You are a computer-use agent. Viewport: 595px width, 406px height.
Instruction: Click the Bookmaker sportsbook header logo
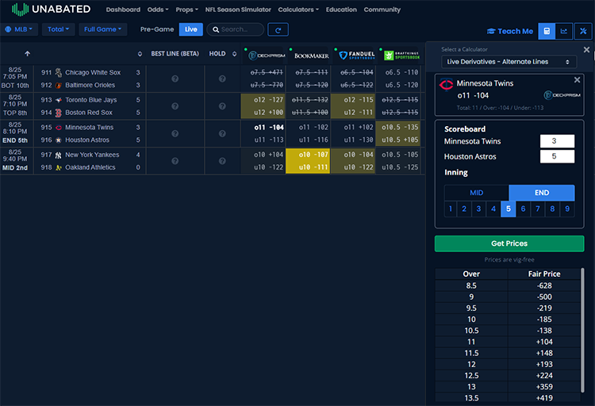pyautogui.click(x=312, y=56)
